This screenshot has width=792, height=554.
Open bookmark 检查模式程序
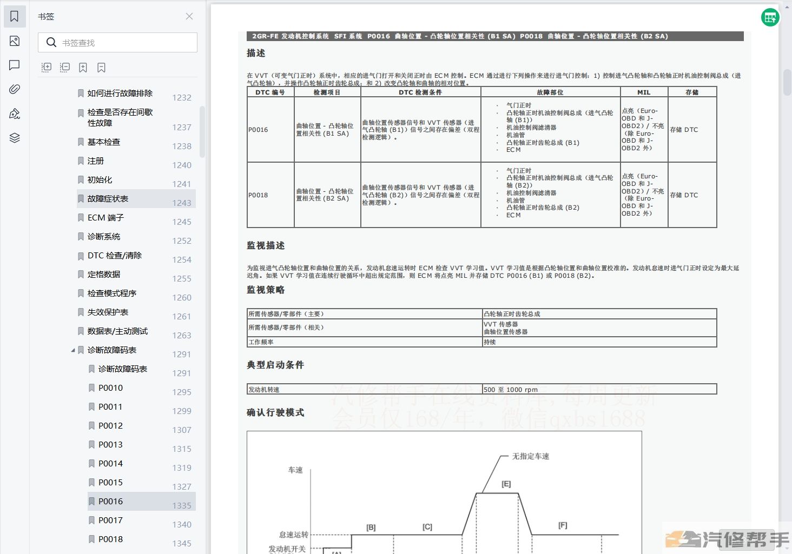(x=112, y=293)
